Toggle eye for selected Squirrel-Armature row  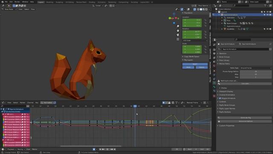pyautogui.click(x=267, y=15)
